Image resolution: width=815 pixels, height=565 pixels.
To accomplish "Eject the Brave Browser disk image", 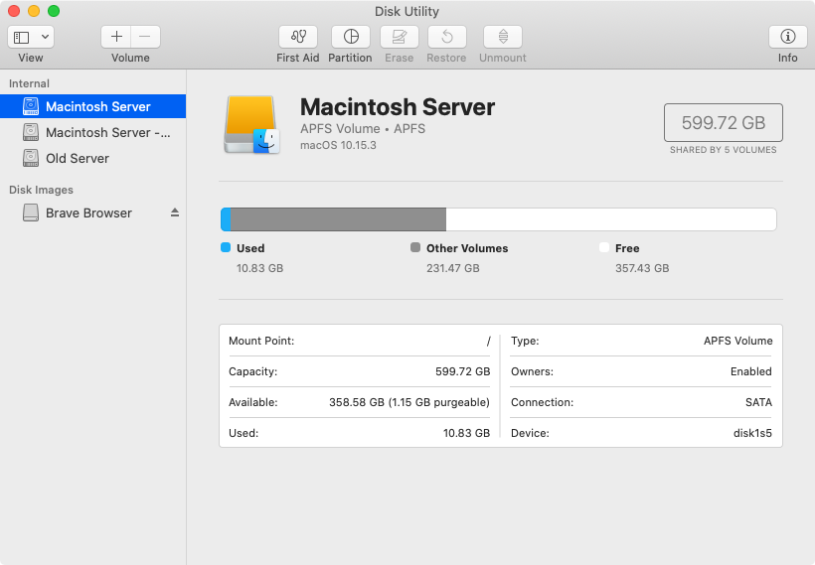I will click(x=175, y=212).
